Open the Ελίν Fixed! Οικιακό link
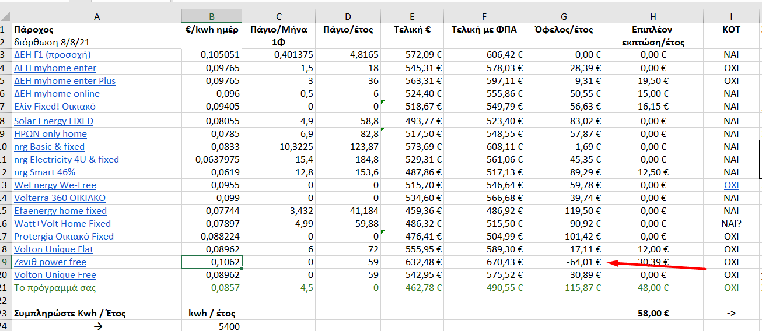 (55, 107)
